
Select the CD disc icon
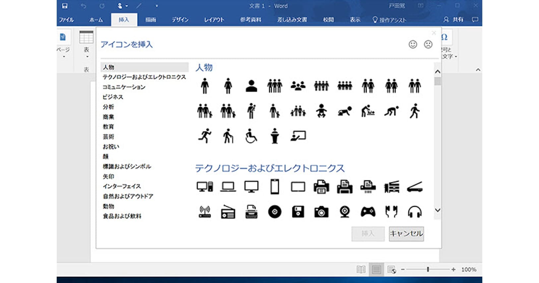point(275,212)
